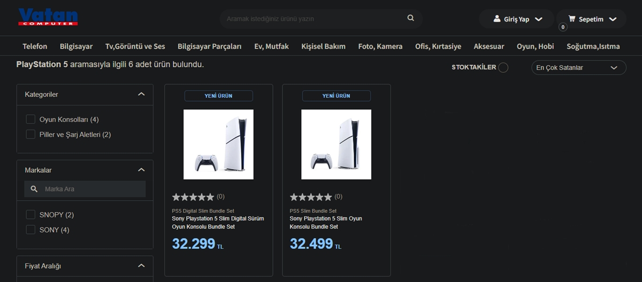Open the Telefon menu
This screenshot has width=642, height=282.
pos(35,47)
